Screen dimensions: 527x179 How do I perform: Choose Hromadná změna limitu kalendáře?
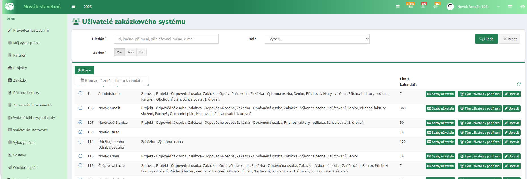point(111,80)
